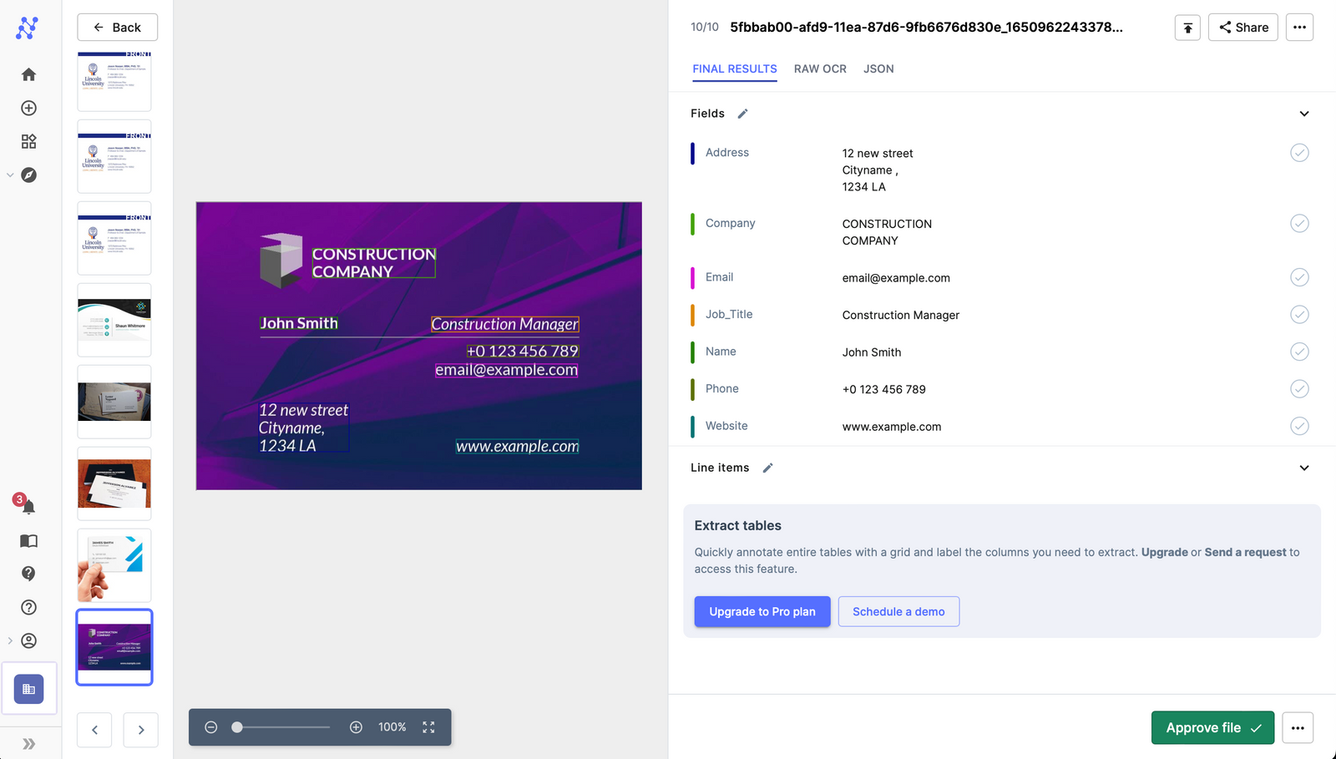The width and height of the screenshot is (1336, 759).
Task: Open the highlighted table workspace icon
Action: [28, 688]
